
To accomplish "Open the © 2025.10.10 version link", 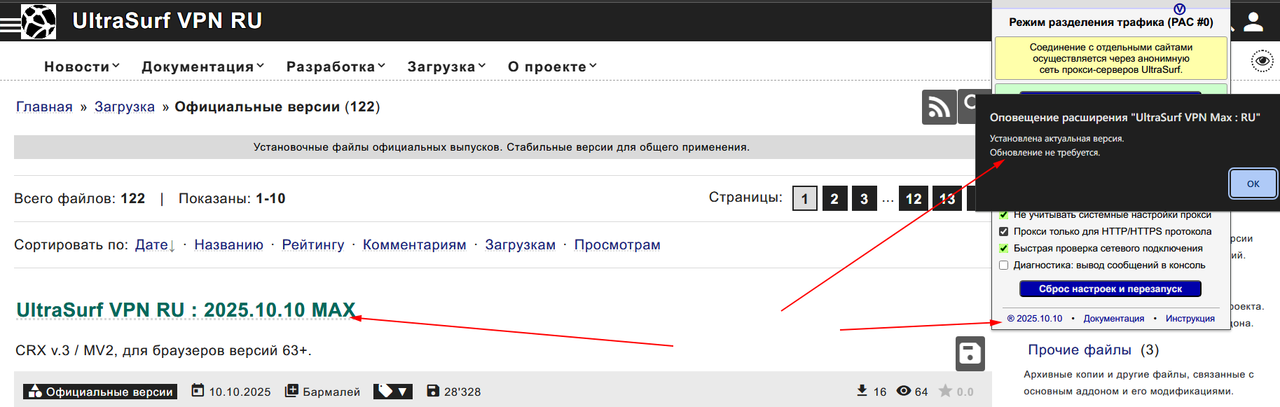I will pos(1035,318).
